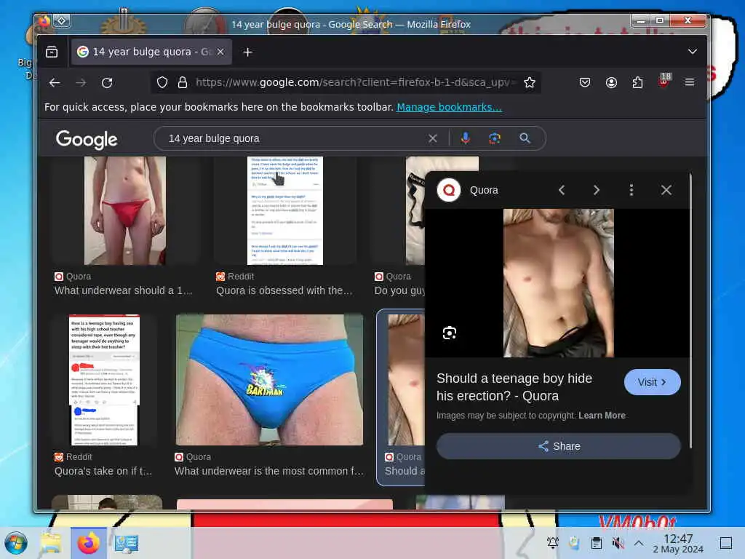Expand the list all tabs chevron
The height and width of the screenshot is (559, 745).
693,52
